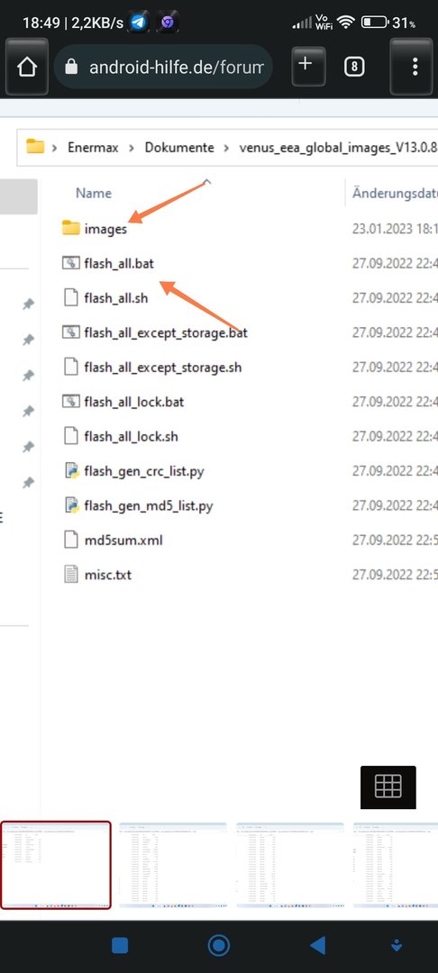Tap the lock icon in address bar
438x973 pixels.
click(72, 67)
